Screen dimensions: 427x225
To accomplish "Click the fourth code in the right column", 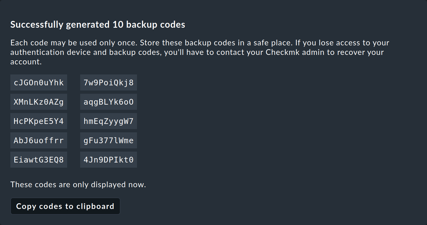I will coord(108,140).
